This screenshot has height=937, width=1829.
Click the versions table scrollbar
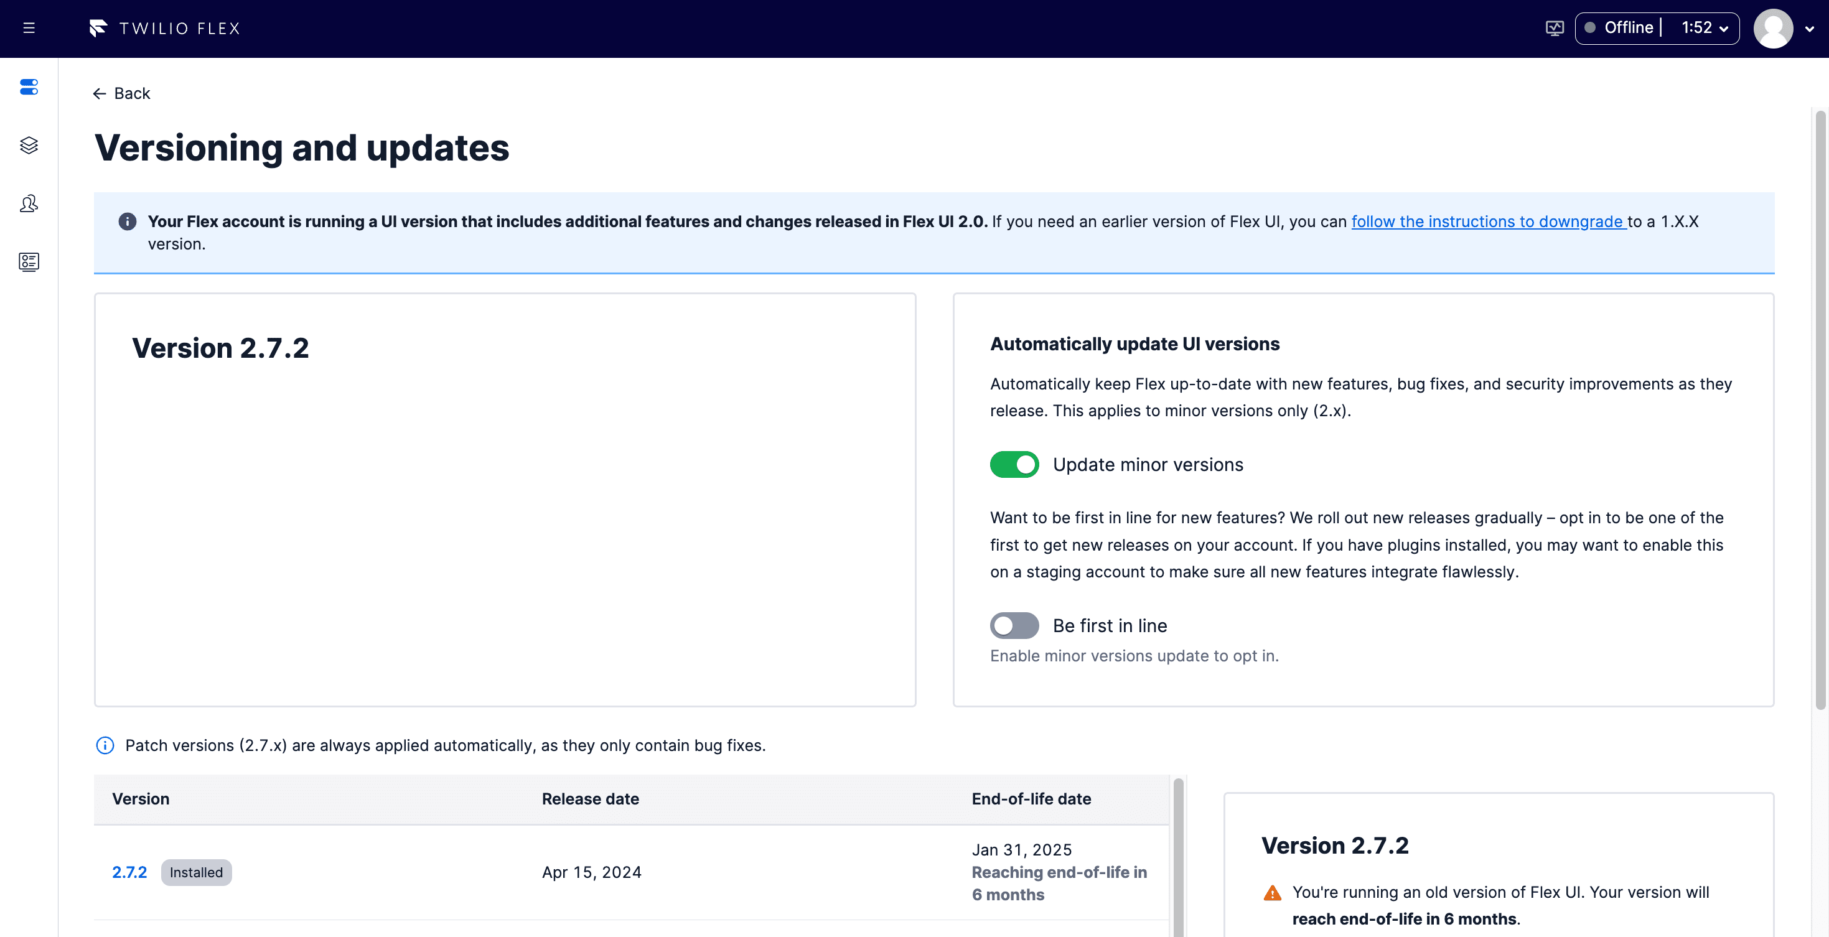tap(1179, 857)
